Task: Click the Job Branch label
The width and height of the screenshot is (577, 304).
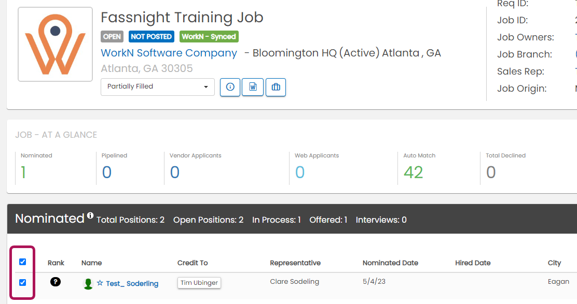Action: 525,54
